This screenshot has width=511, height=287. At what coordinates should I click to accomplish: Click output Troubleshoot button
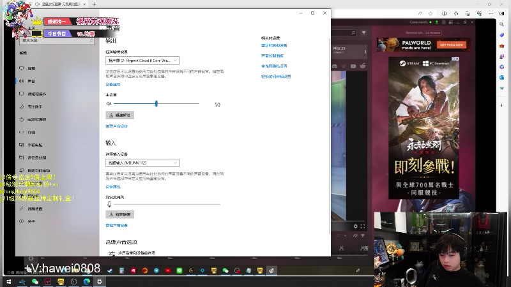click(x=119, y=115)
